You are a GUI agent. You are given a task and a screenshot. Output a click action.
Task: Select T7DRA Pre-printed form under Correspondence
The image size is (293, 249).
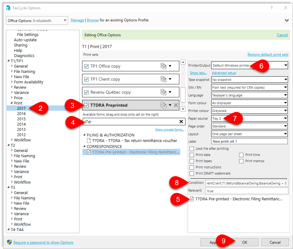pos(131,152)
